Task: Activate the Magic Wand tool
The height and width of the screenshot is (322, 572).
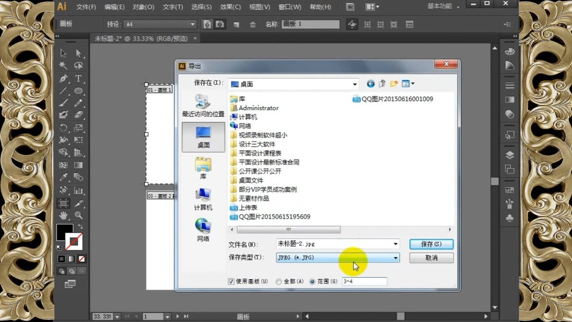Action: (x=63, y=65)
